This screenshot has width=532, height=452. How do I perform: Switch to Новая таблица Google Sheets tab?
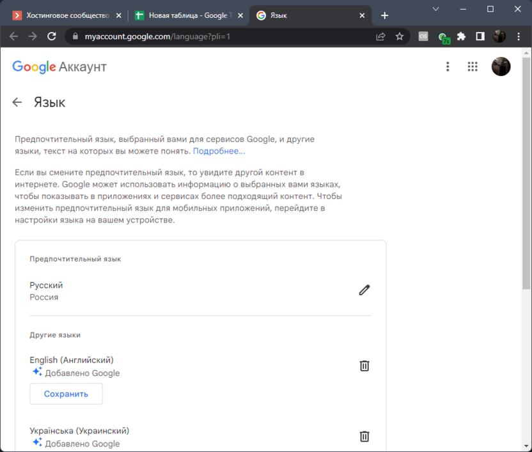182,15
